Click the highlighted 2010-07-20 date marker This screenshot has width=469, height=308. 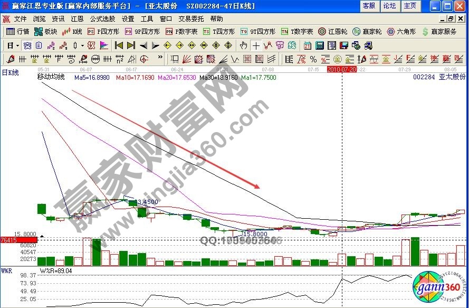pos(341,69)
